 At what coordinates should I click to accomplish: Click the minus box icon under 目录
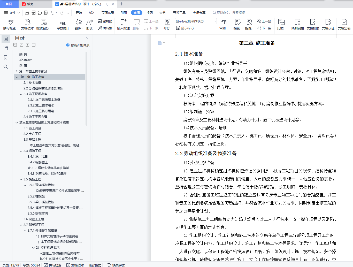point(34,45)
